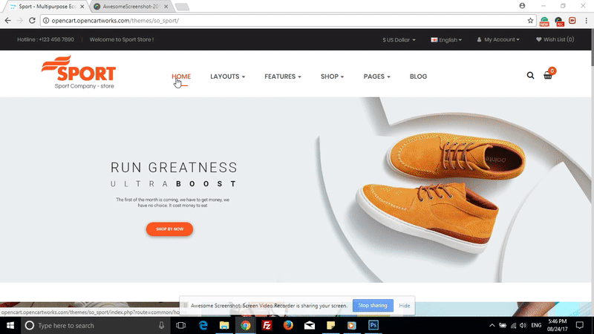The height and width of the screenshot is (334, 594).
Task: Launch FileZilla from the taskbar
Action: tap(267, 325)
